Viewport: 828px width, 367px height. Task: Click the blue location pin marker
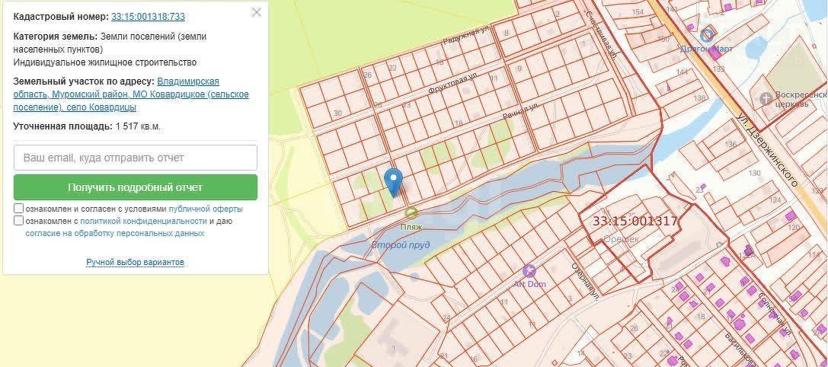pos(393,181)
